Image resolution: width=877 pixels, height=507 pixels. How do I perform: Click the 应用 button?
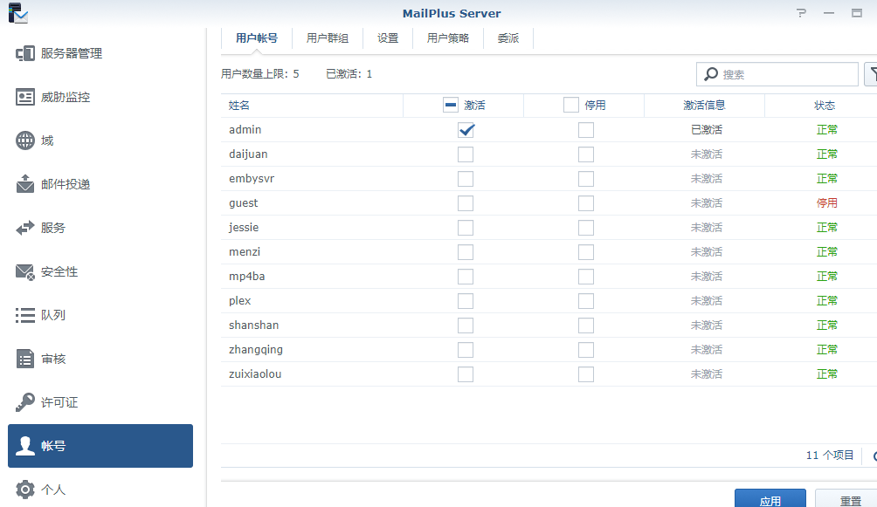[x=770, y=499]
